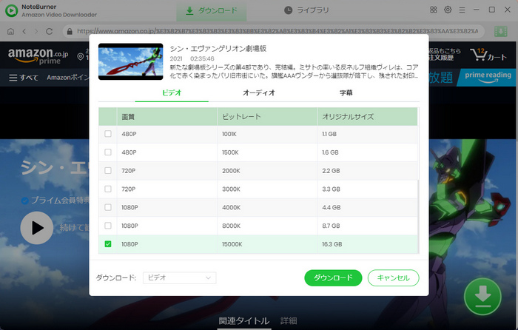
Task: Check the 720P 2000K row checkbox
Action: pos(108,170)
